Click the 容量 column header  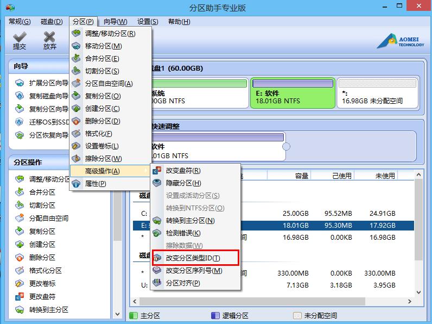pyautogui.click(x=289, y=176)
